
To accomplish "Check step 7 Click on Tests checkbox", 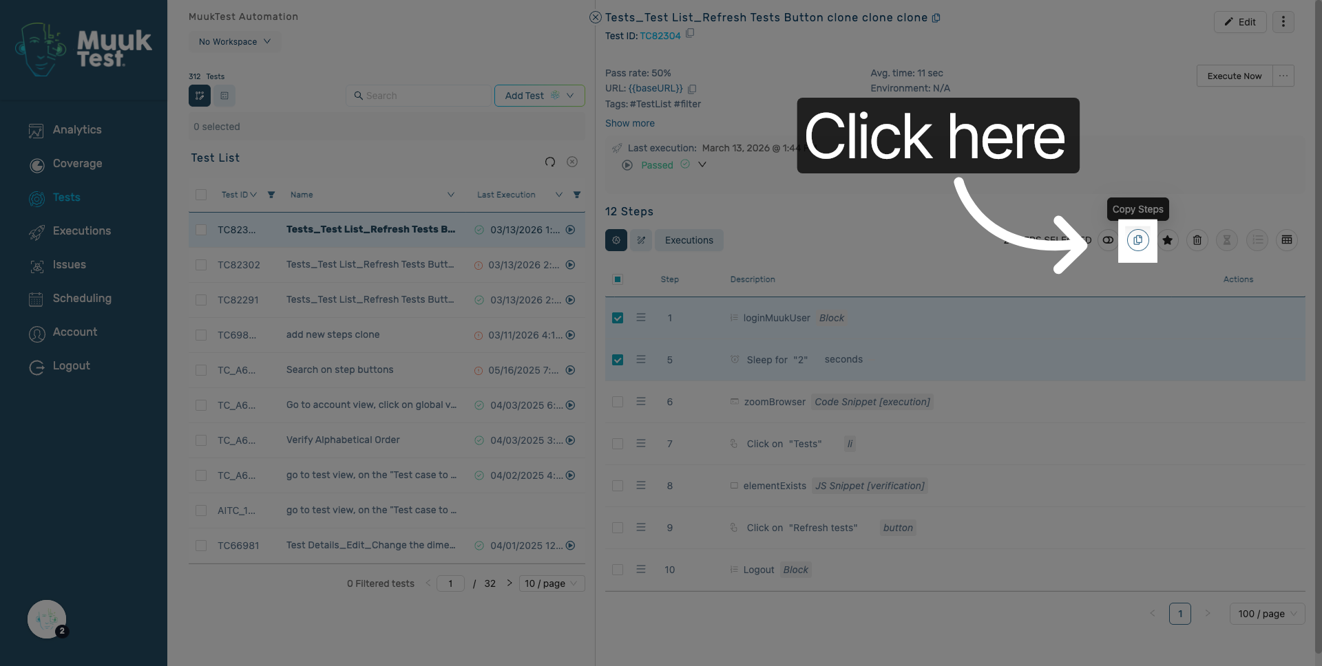I will (x=618, y=444).
